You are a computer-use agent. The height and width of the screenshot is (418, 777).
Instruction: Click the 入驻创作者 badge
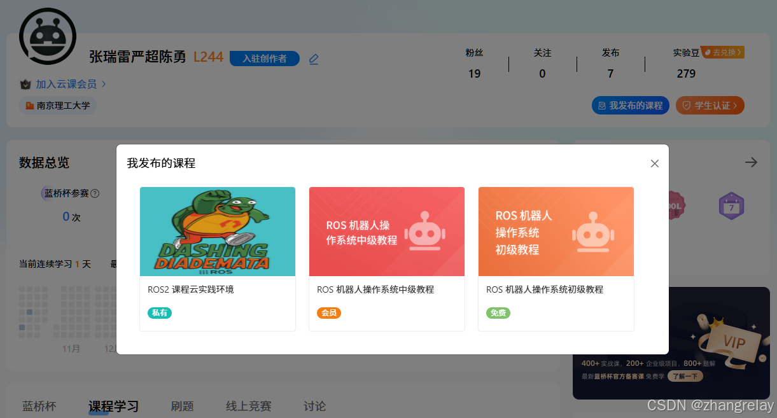click(x=265, y=59)
